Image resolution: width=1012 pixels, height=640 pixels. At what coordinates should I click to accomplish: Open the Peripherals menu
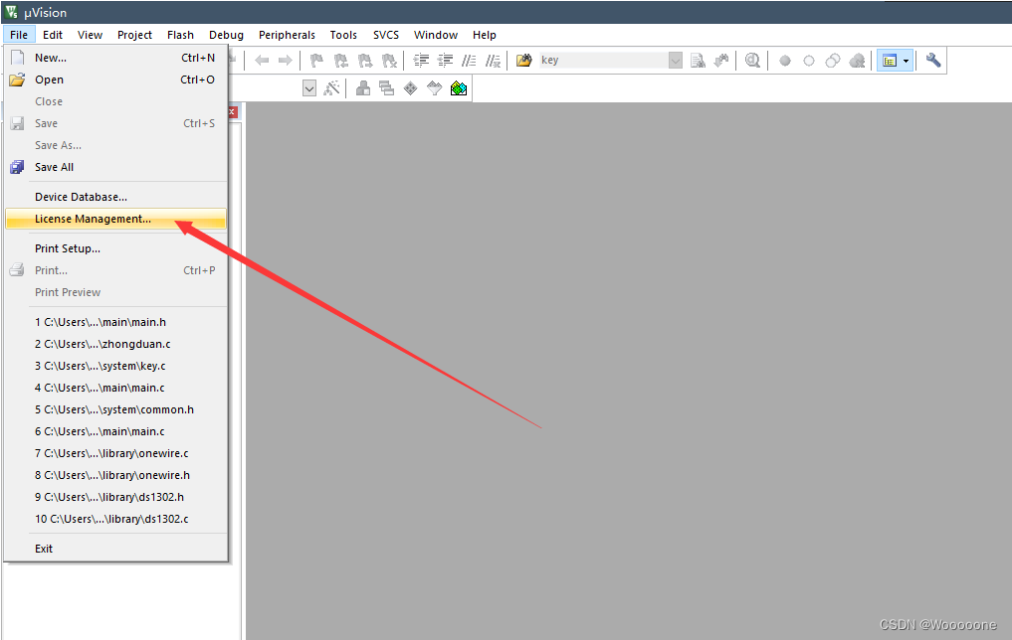point(287,35)
